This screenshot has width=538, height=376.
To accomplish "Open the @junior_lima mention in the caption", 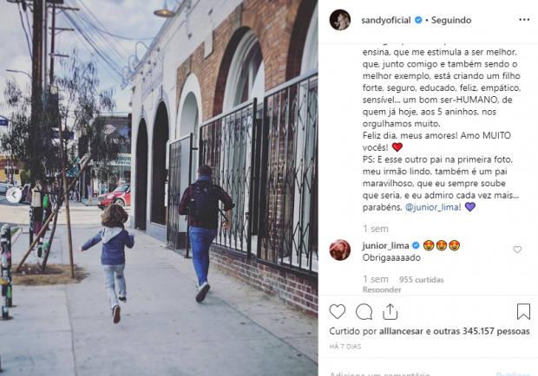I will 433,207.
